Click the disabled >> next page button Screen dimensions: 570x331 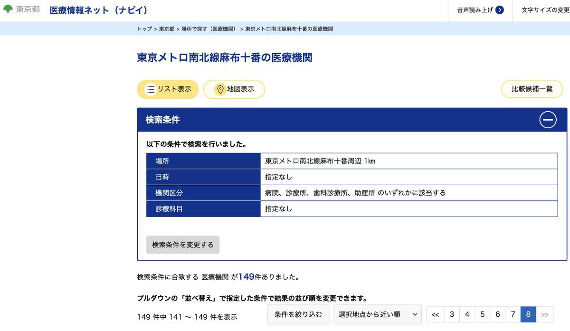tap(545, 314)
